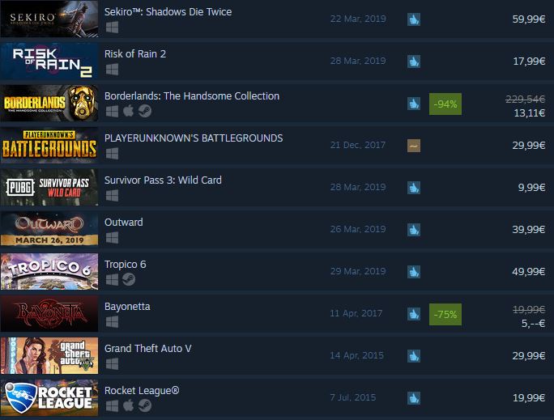This screenshot has width=554, height=420.
Task: Click the -94% discount badge for Borderlands
Action: 445,104
